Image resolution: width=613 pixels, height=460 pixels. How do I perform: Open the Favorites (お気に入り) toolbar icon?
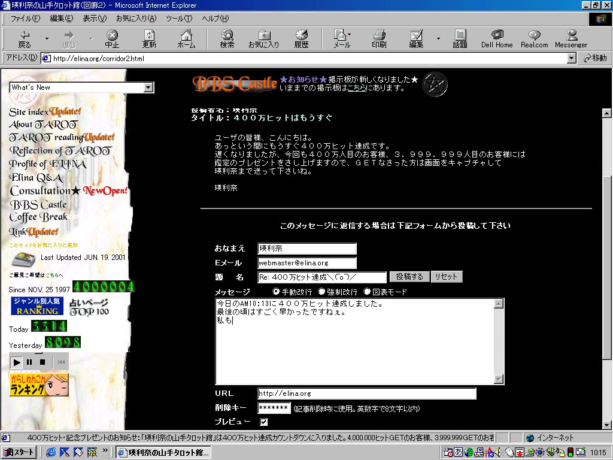[263, 39]
